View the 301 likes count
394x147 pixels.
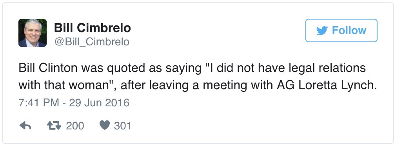click(123, 125)
